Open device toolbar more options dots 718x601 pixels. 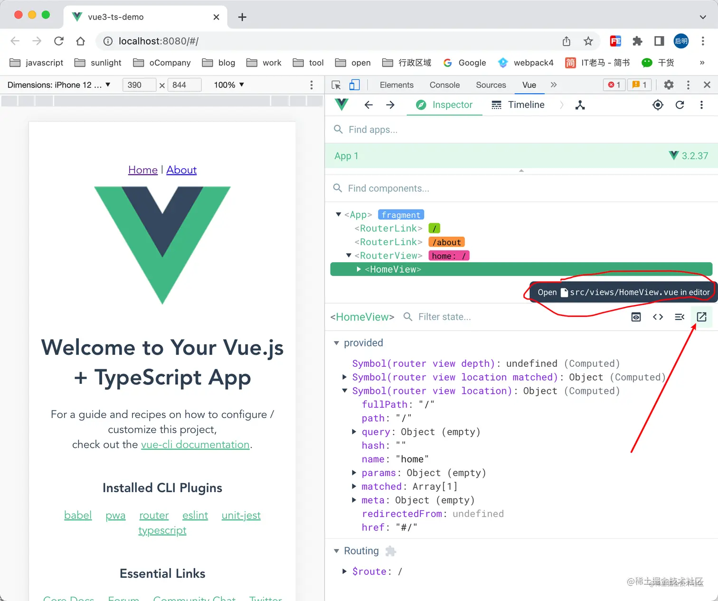pos(312,85)
